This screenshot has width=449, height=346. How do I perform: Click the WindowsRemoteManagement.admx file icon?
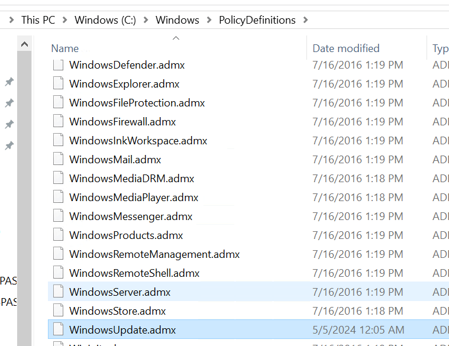click(x=58, y=254)
